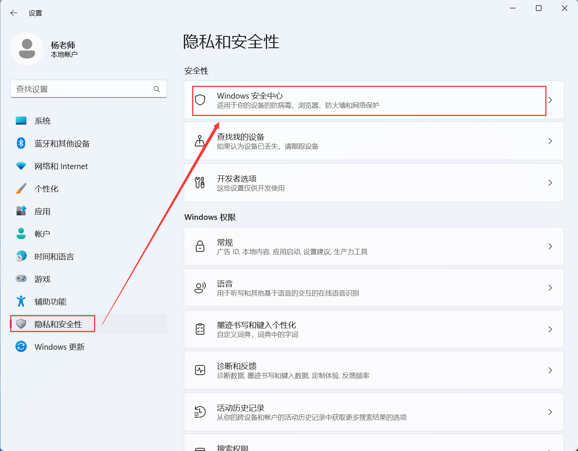Click the 诊断和反馈 pulse icon
The height and width of the screenshot is (451, 578).
(200, 370)
